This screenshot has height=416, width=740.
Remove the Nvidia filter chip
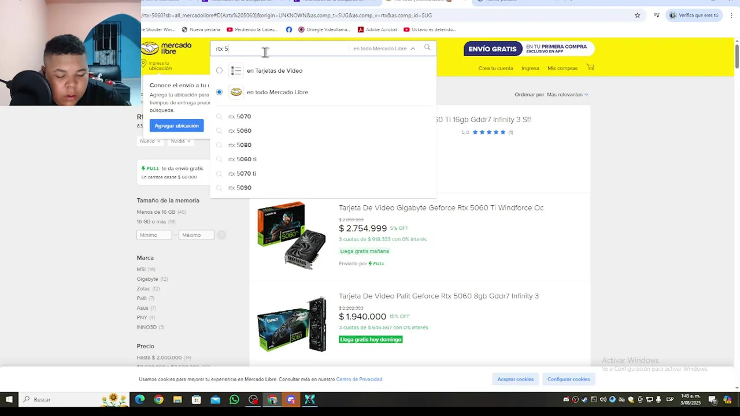[x=188, y=141]
